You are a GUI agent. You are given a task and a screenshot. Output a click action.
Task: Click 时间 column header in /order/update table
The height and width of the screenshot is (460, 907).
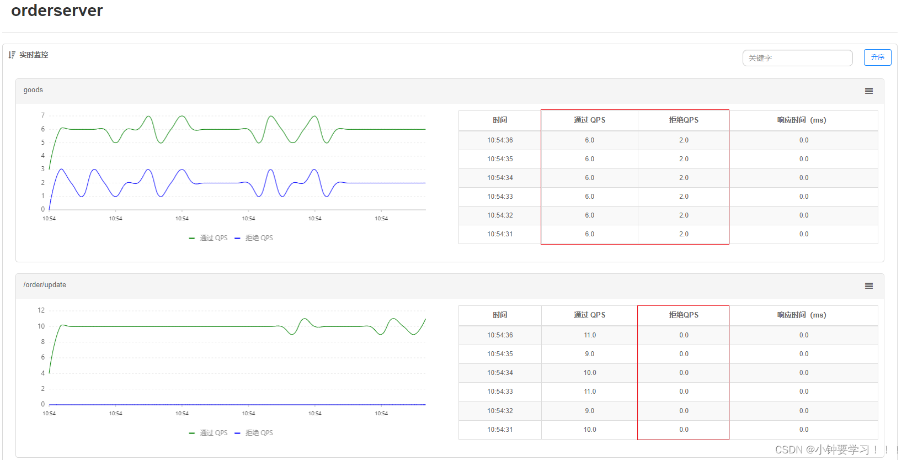pyautogui.click(x=500, y=315)
